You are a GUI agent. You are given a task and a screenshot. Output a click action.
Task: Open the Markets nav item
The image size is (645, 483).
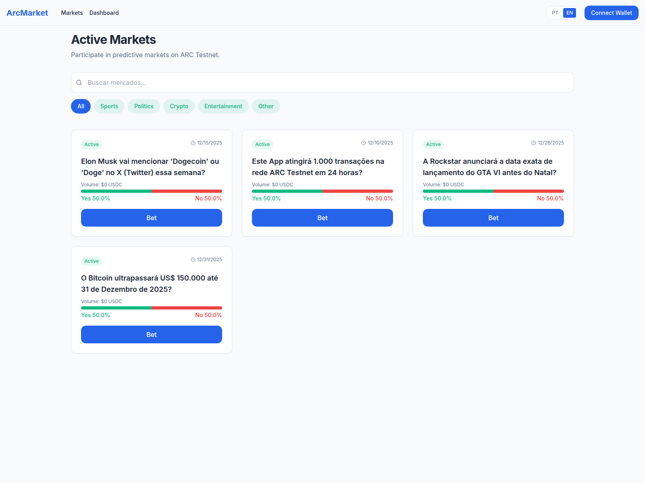coord(72,13)
